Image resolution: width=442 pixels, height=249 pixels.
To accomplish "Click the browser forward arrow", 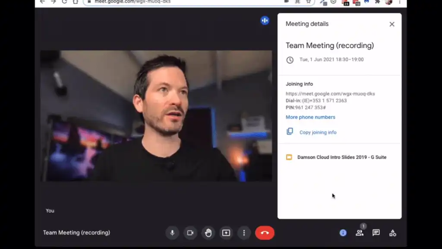I will tap(53, 2).
